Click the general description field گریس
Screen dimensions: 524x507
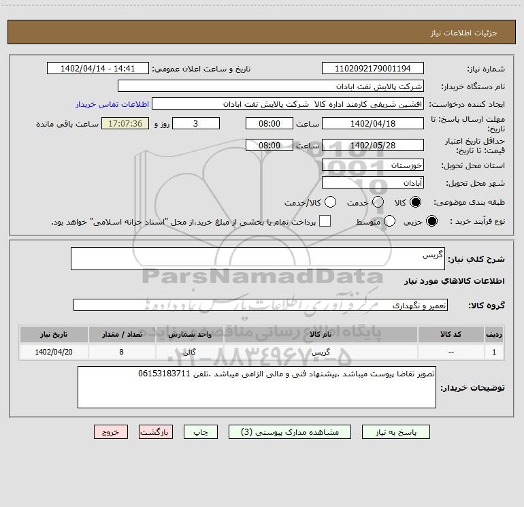coord(258,259)
